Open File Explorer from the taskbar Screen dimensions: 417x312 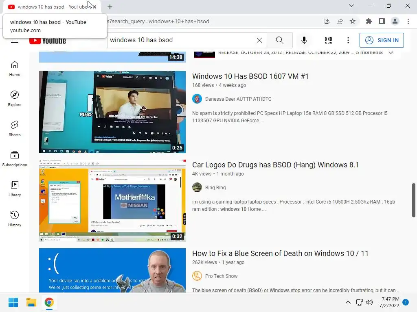(31, 302)
